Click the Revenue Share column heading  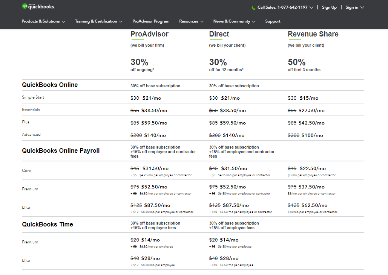313,34
